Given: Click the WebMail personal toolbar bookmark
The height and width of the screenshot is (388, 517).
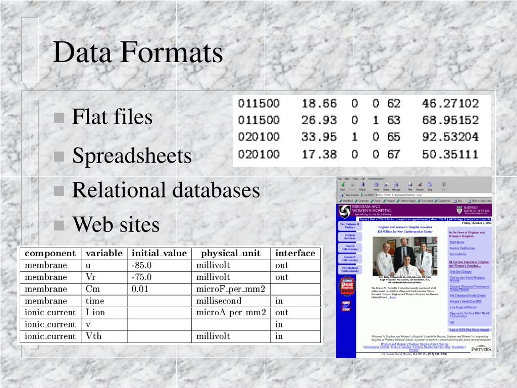Looking at the screenshot, I should point(346,201).
